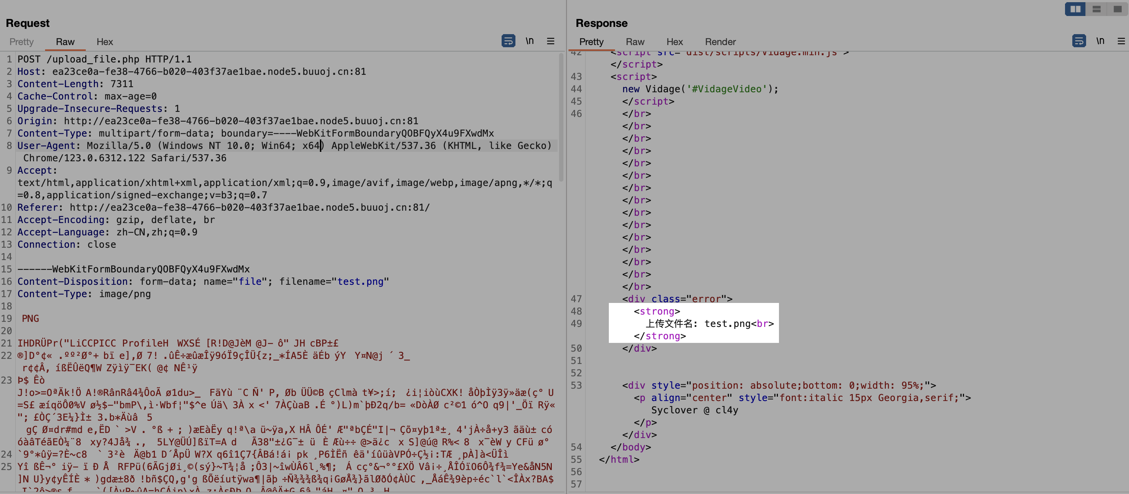The image size is (1129, 494).
Task: Click new Vidage('#VidageVideo') line in response
Action: tap(700, 89)
